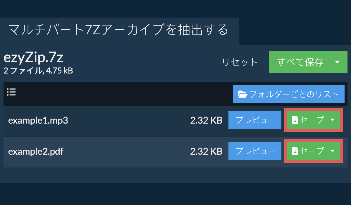Click the リセット link

pyautogui.click(x=240, y=62)
